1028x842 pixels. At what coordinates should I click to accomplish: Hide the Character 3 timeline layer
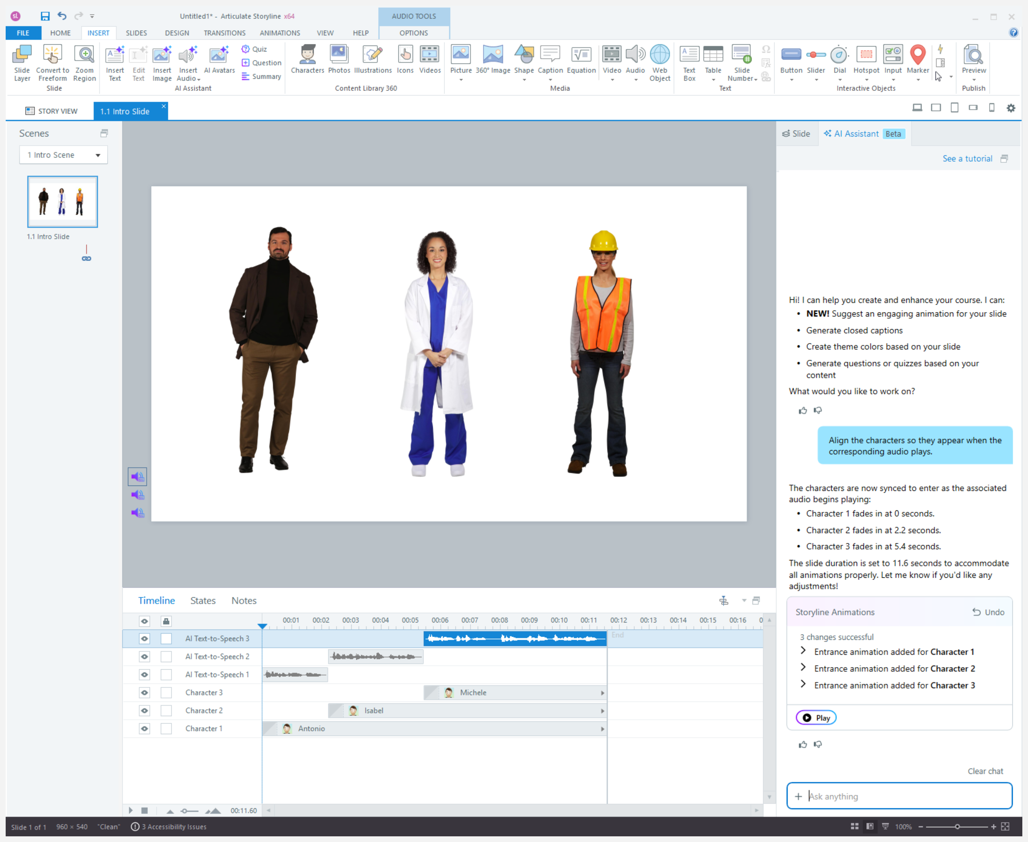144,693
